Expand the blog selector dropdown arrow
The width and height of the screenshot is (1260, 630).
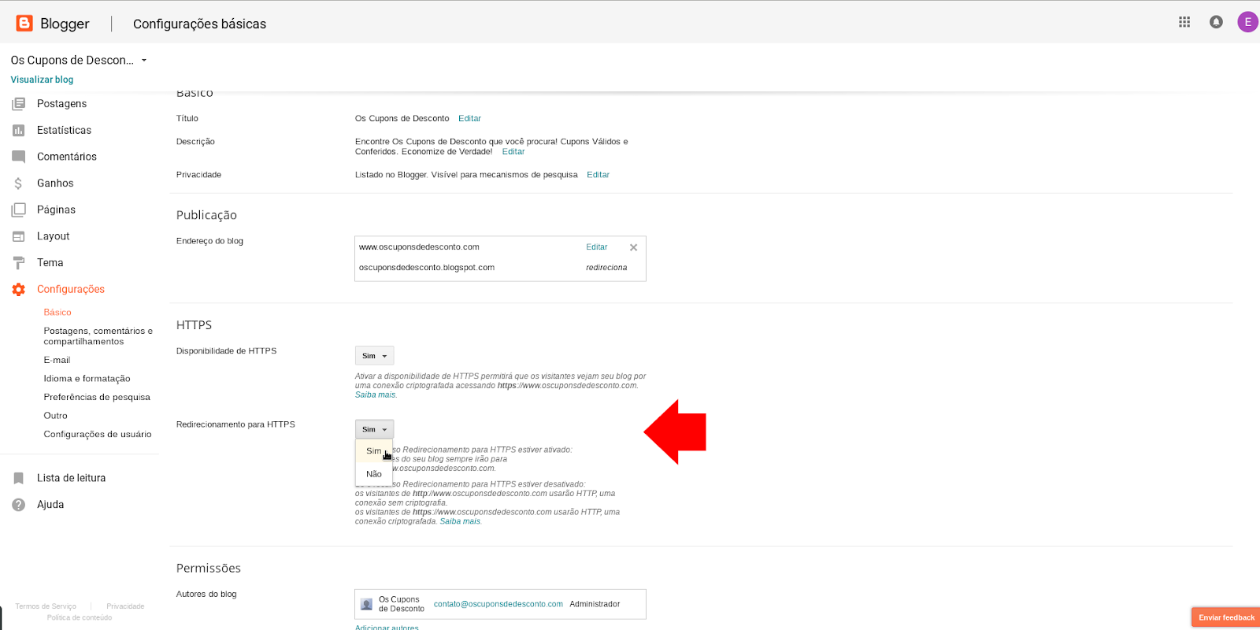point(144,61)
